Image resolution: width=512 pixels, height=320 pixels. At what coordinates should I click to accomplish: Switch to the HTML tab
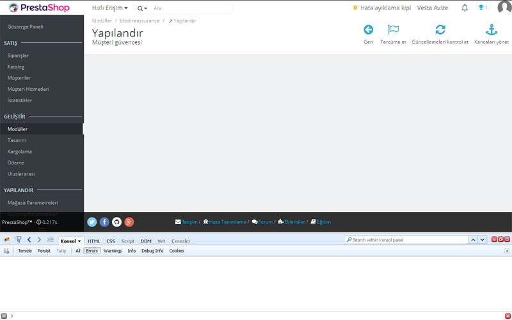93,241
